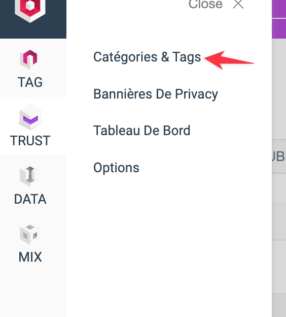286x317 pixels.
Task: Select the purple TRUST cube icon
Action: [30, 117]
